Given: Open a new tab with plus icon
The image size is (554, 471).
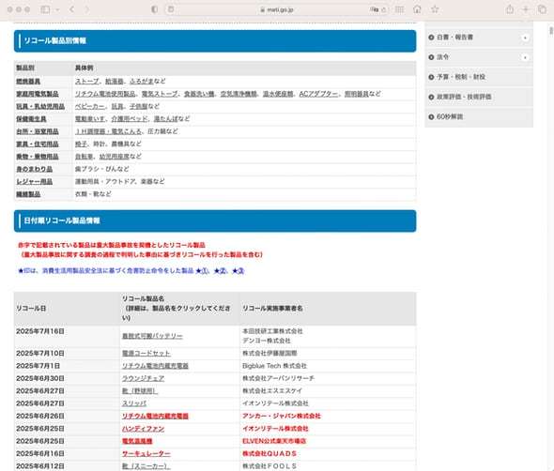Looking at the screenshot, I should tap(526, 9).
